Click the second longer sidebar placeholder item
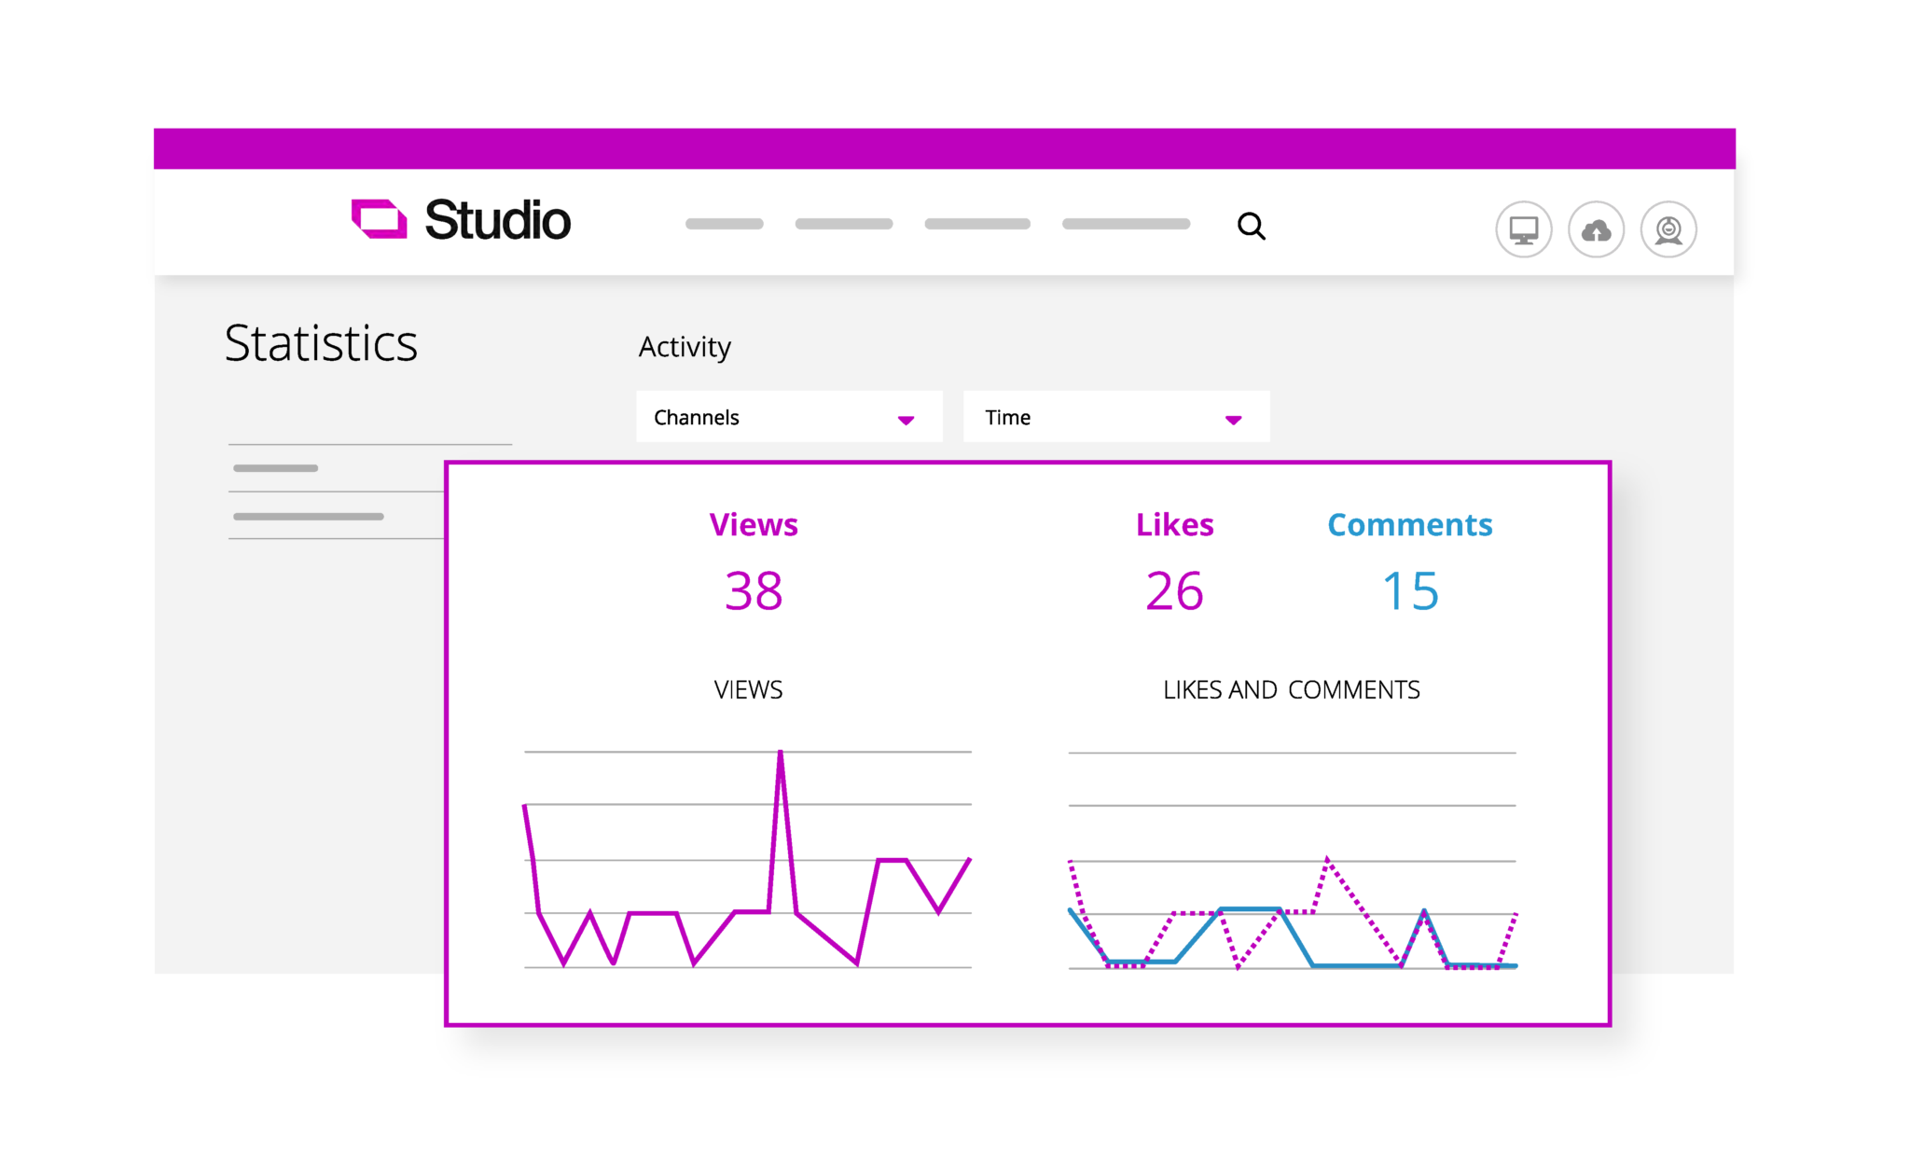The image size is (1910, 1150). (x=308, y=517)
